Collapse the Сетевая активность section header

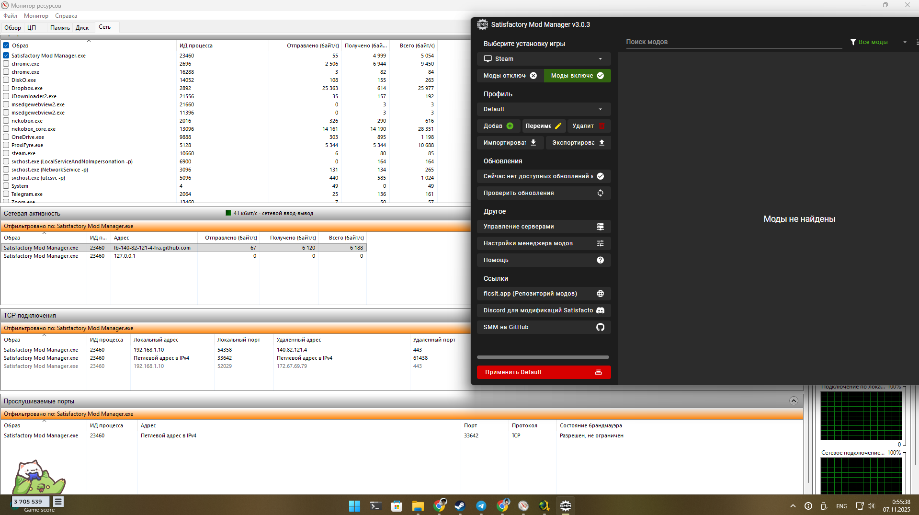236,213
